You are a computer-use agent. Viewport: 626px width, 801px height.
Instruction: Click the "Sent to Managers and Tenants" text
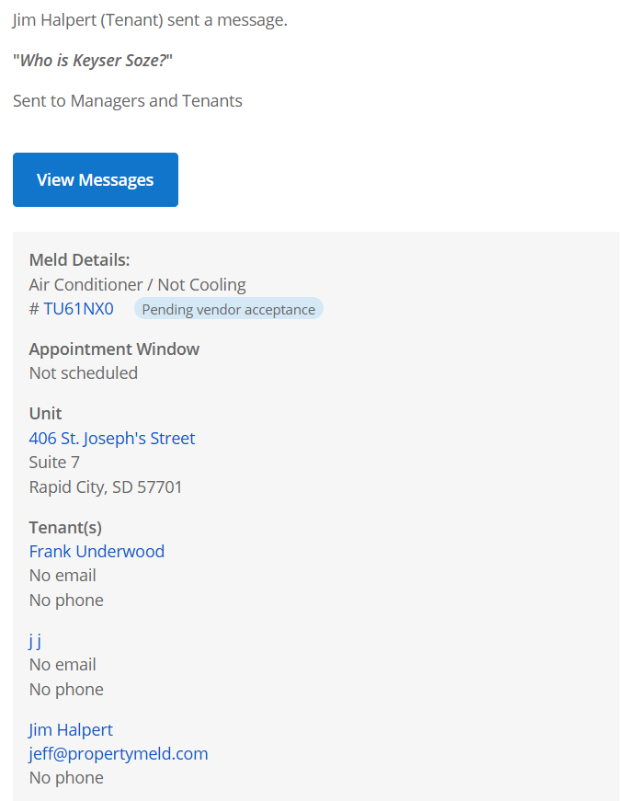(128, 100)
